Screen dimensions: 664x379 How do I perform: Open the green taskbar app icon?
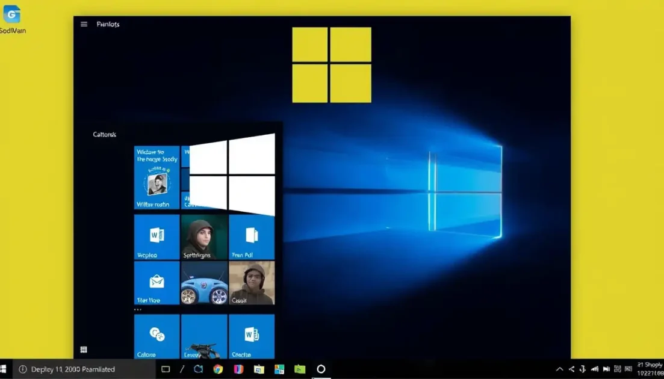(x=300, y=369)
